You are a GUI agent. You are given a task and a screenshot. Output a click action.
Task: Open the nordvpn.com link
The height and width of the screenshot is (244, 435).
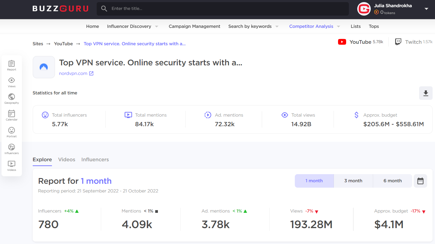[x=73, y=73]
